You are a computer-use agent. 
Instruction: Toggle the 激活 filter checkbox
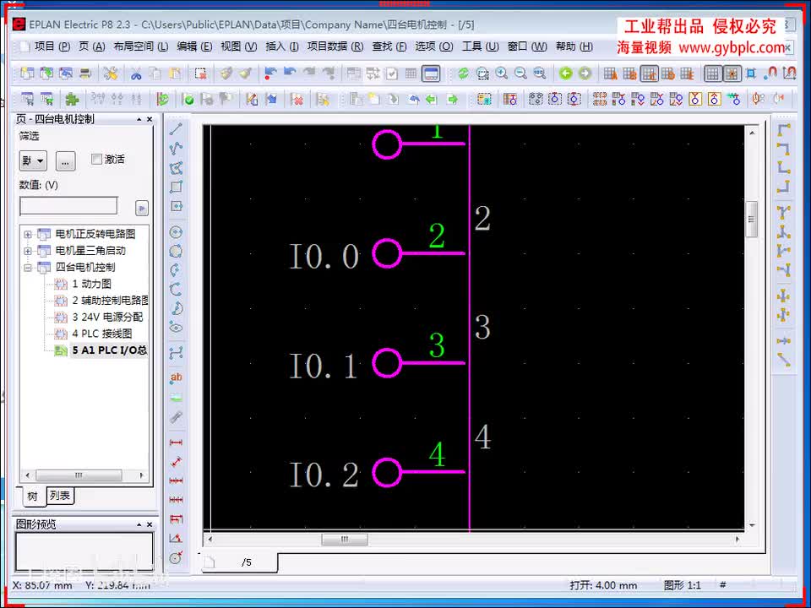coord(96,160)
